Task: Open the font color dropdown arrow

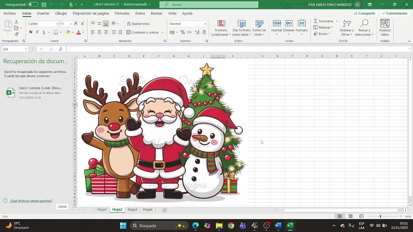Action: [x=83, y=32]
